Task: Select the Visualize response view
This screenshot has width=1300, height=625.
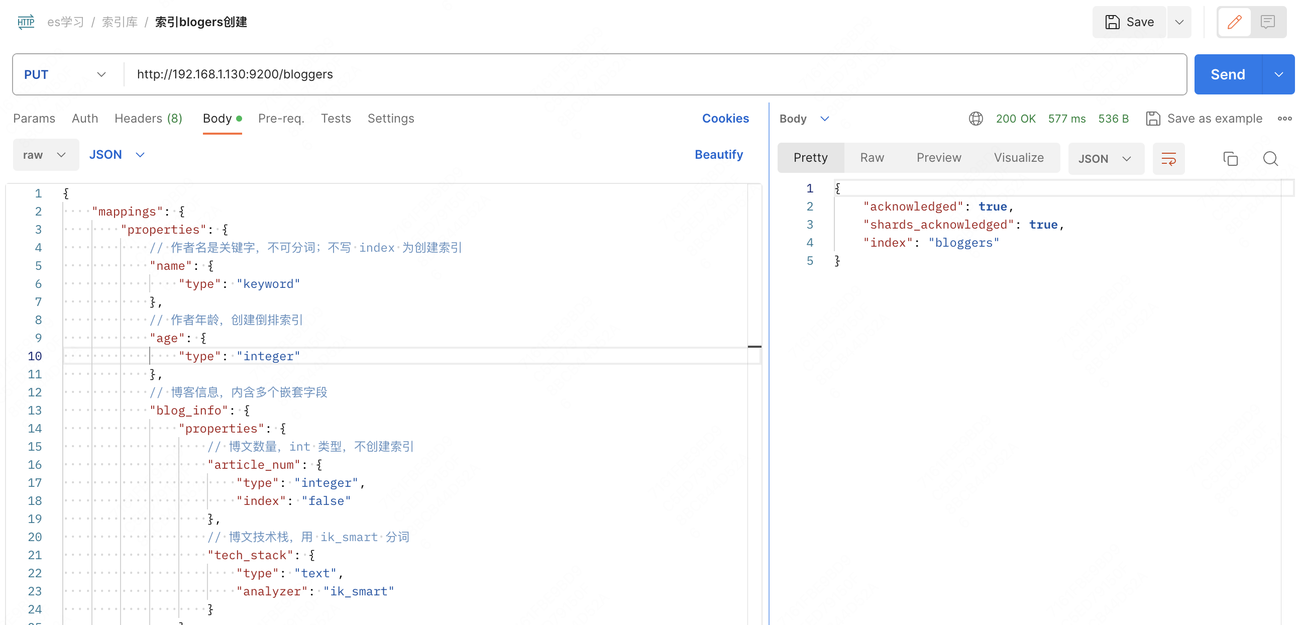Action: tap(1018, 158)
